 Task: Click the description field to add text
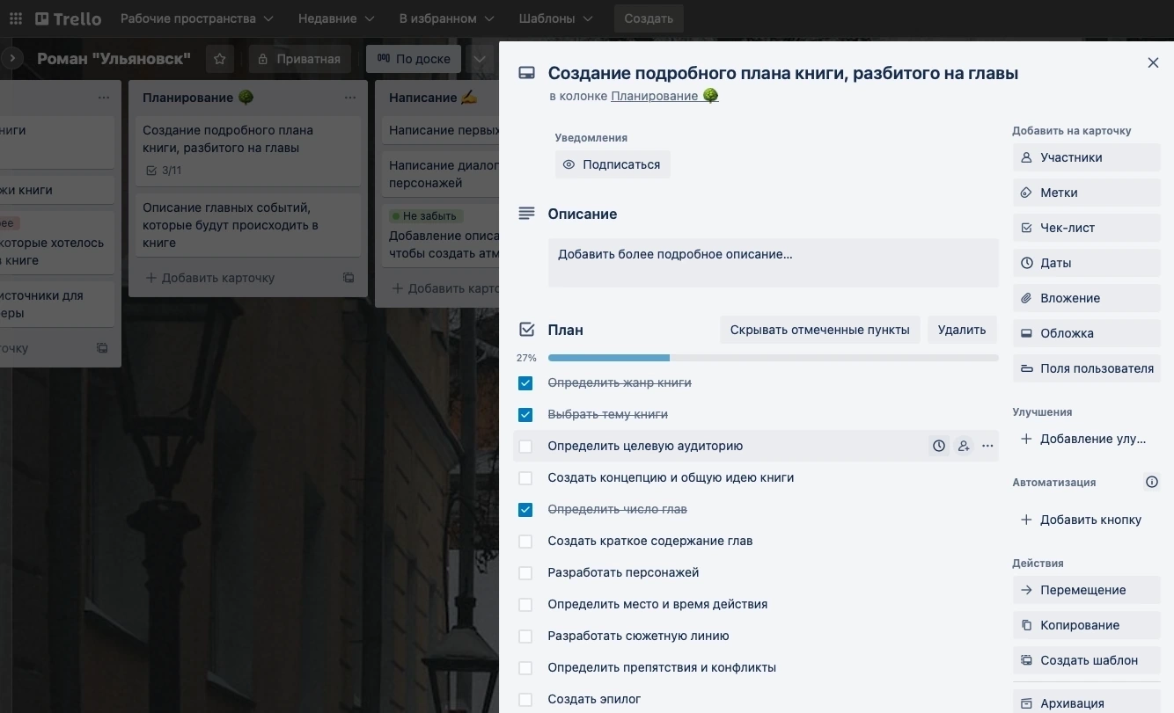[x=772, y=262]
